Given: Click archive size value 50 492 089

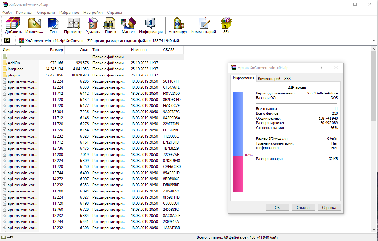Looking at the screenshot, I should click(x=329, y=123).
